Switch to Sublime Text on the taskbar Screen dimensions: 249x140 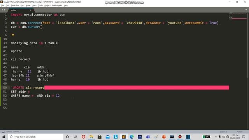point(124,136)
